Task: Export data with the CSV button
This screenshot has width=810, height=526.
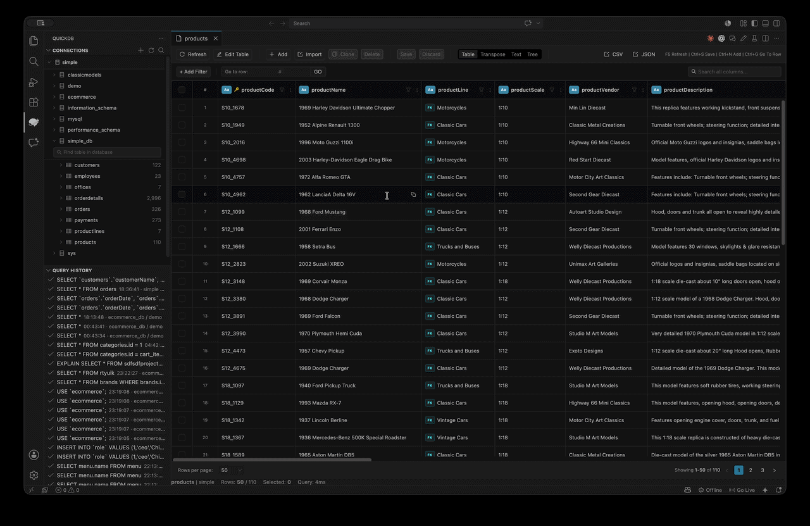Action: (x=614, y=54)
